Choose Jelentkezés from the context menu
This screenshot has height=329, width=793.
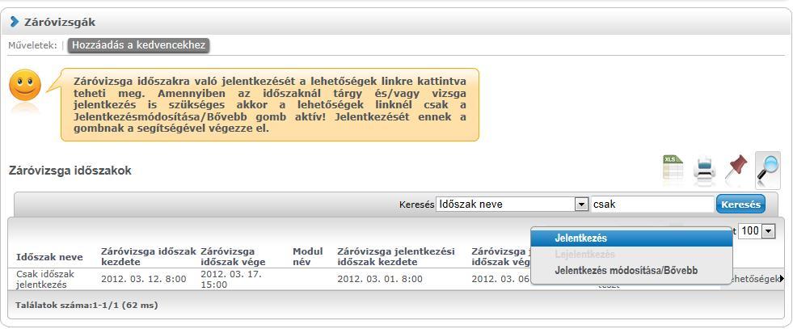(x=631, y=238)
